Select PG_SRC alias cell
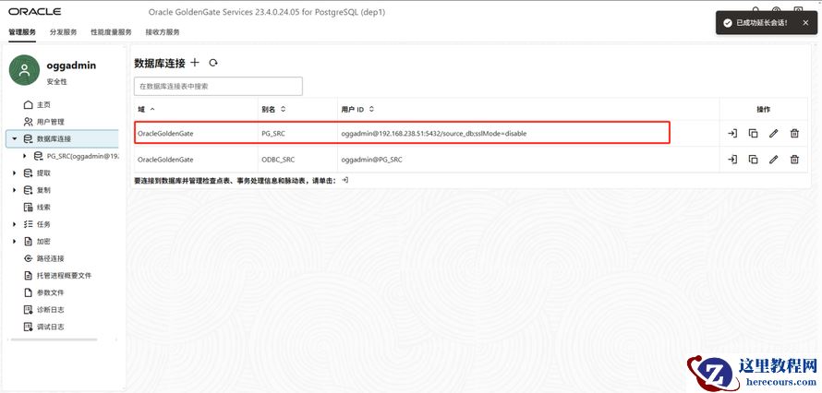822x393 pixels. point(273,134)
